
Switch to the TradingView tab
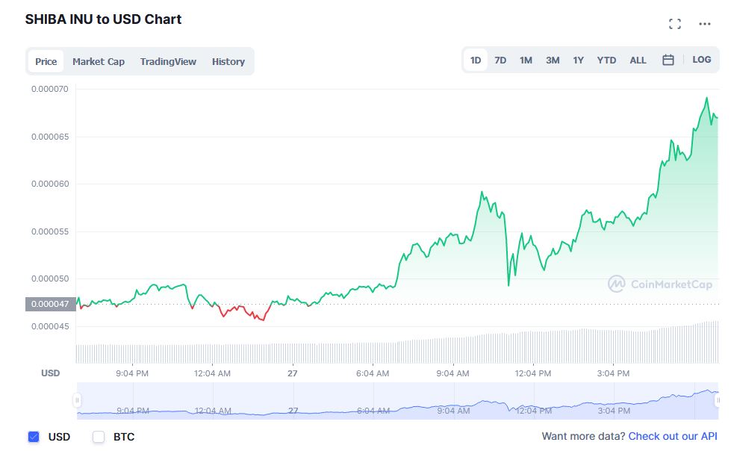tap(168, 61)
